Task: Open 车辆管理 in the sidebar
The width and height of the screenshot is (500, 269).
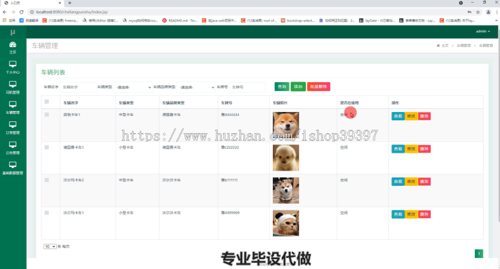Action: (x=13, y=108)
